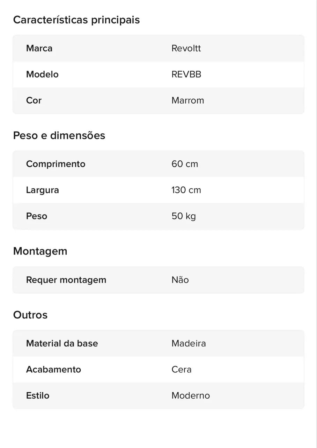Click the weight value "50 kg"
317x448 pixels.
click(184, 216)
